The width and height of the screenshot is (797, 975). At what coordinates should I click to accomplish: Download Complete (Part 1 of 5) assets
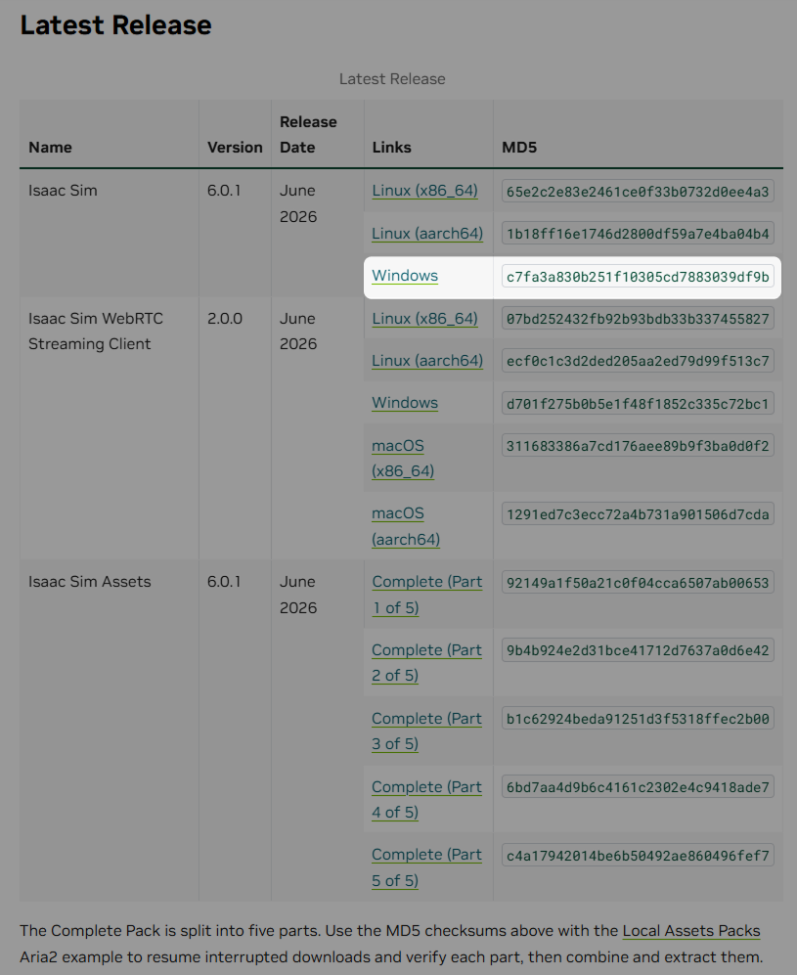[427, 595]
